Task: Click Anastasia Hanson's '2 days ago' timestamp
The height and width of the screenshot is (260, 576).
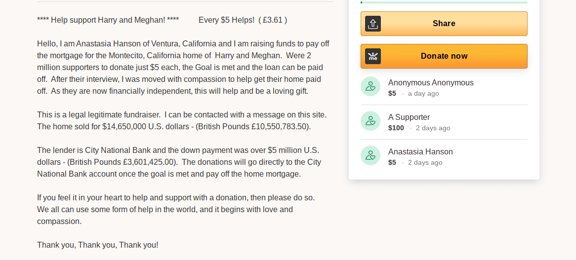Action: [x=425, y=162]
